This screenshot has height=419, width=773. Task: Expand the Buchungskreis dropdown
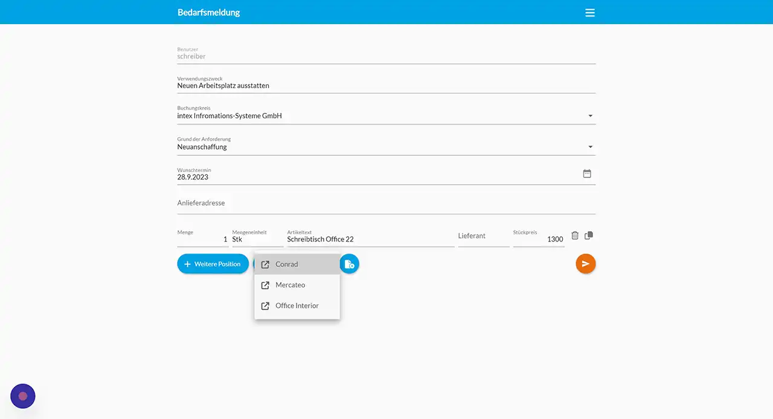pyautogui.click(x=590, y=116)
